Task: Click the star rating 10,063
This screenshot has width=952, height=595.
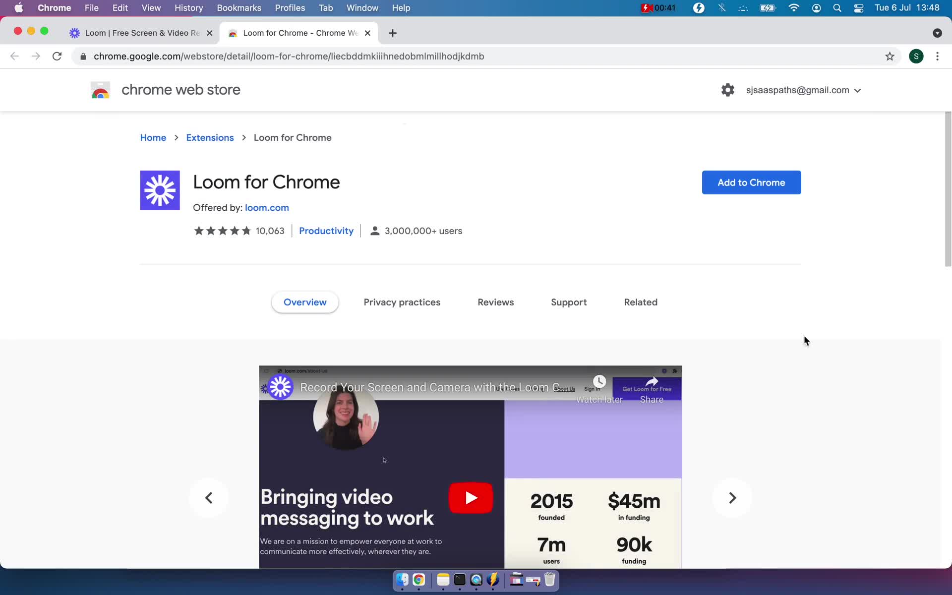Action: pos(239,231)
